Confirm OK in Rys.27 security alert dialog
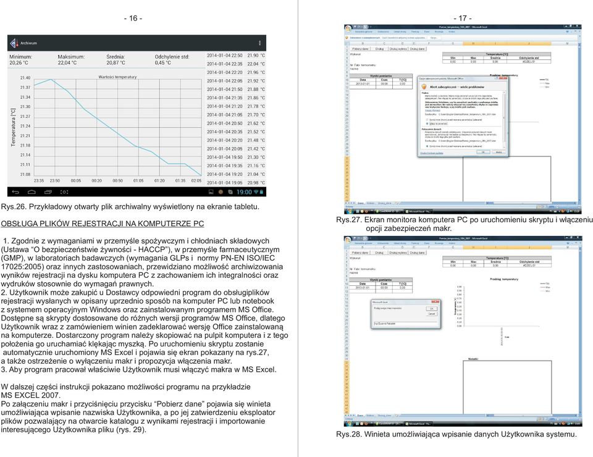 click(x=483, y=152)
